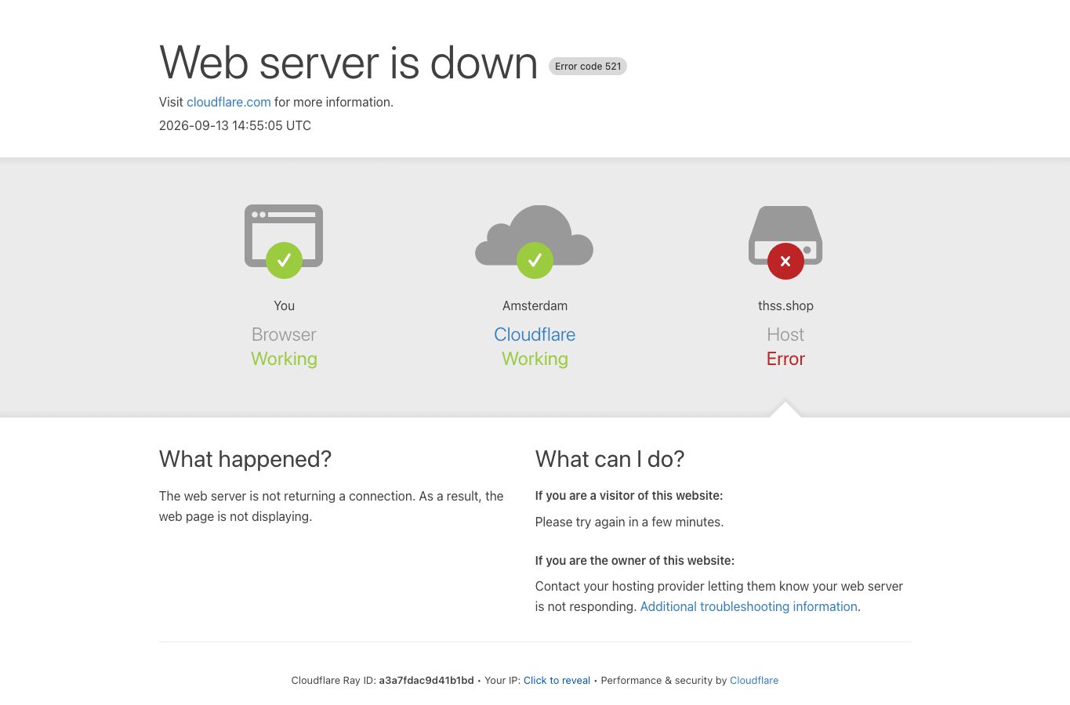
Task: Click the red X error badge
Action: click(x=785, y=261)
